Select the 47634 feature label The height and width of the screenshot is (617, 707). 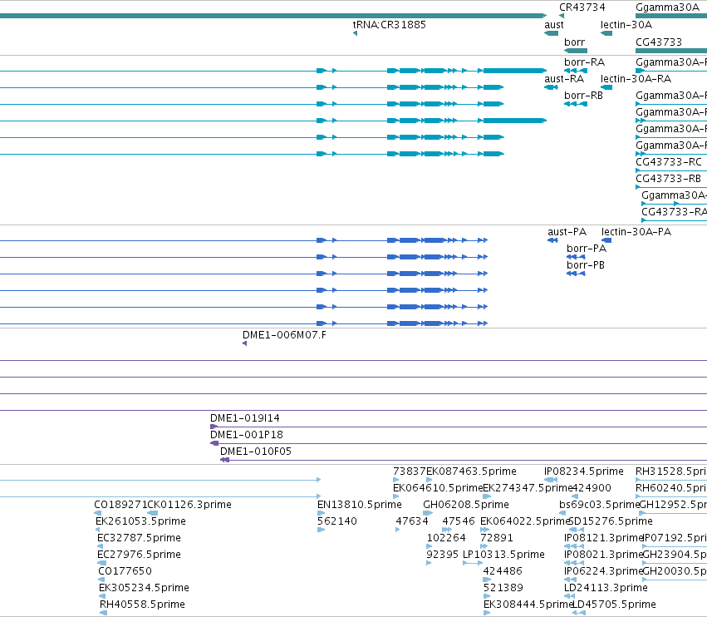point(412,521)
